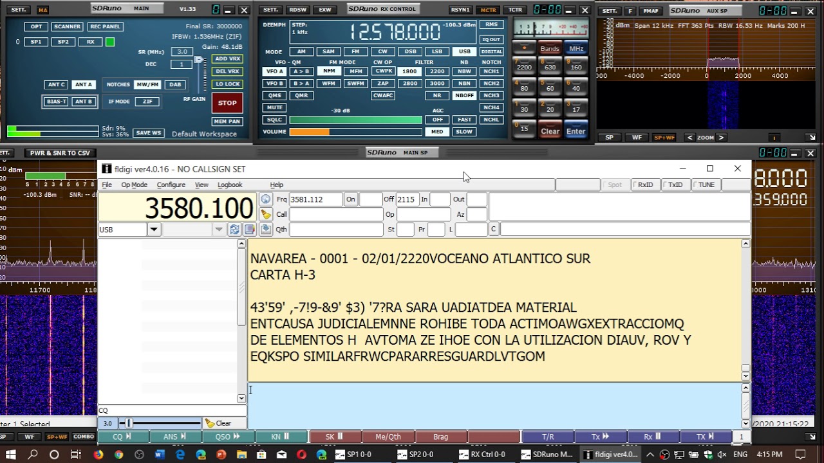The image size is (824, 463).
Task: Open the File menu in fldigi
Action: coord(107,185)
